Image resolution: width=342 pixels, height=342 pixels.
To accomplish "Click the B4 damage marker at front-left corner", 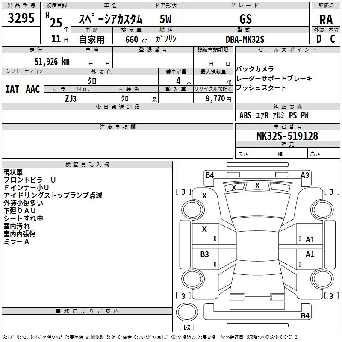I will 209,175.
